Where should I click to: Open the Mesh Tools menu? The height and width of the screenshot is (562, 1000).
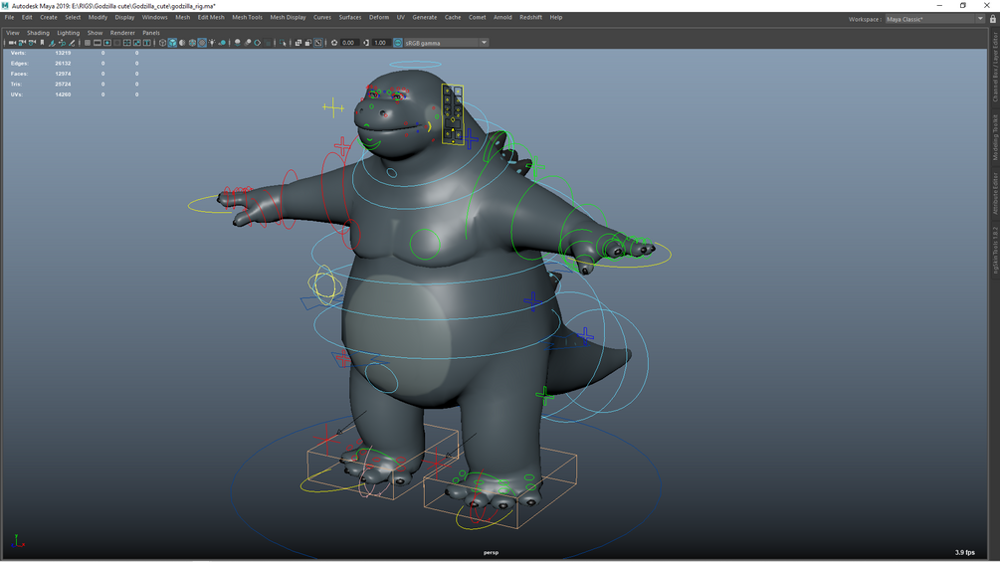point(247,17)
